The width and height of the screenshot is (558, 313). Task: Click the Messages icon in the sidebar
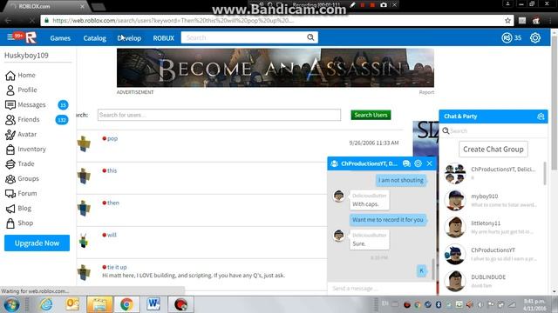10,105
